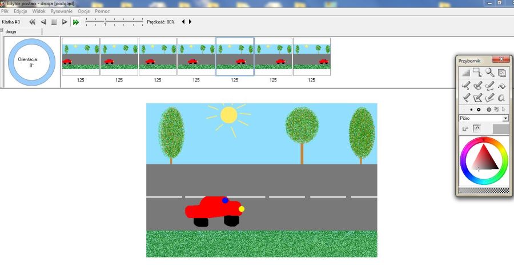Open the Edycja menu

21,11
